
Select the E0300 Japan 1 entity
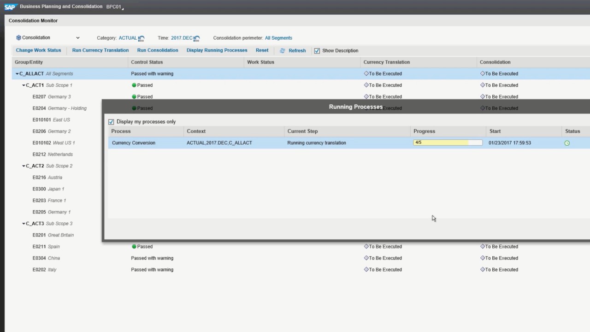(48, 189)
